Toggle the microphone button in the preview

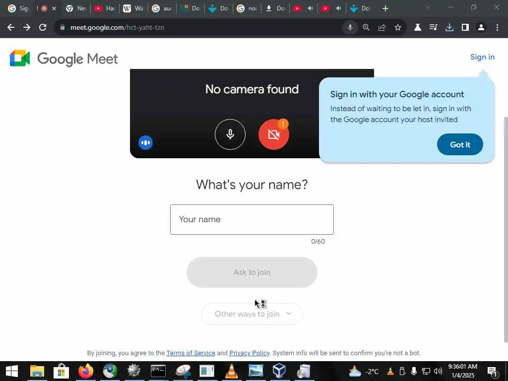[x=230, y=134]
